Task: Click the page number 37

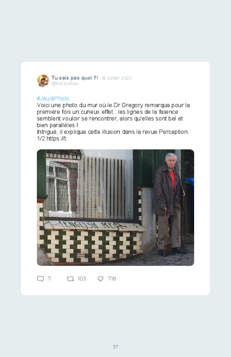Action: point(115,347)
